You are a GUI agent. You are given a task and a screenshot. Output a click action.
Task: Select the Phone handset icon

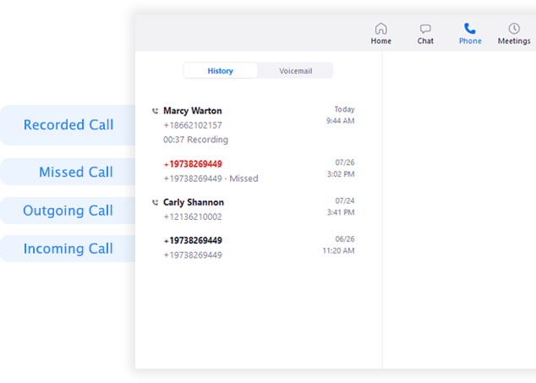coord(470,29)
